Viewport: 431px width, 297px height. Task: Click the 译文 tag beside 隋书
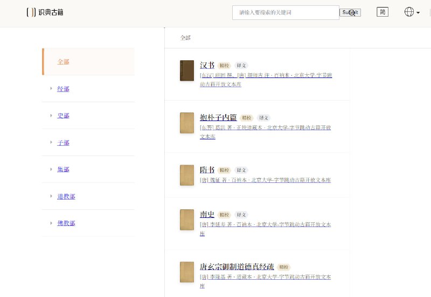click(x=241, y=170)
